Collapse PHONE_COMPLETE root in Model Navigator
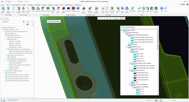This screenshot has width=189, height=102. (x=122, y=30)
